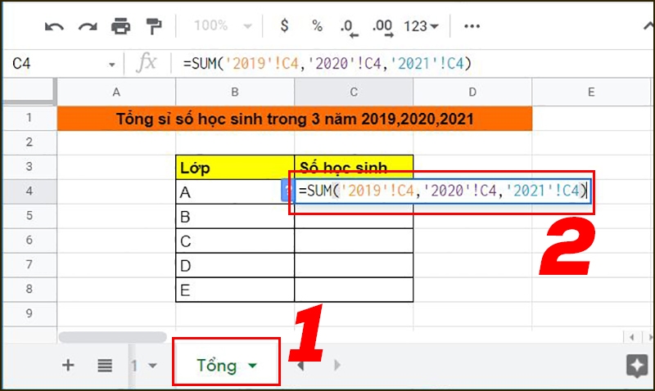Select the Paint format roller icon
Screen dimensions: 655x391
click(x=154, y=26)
